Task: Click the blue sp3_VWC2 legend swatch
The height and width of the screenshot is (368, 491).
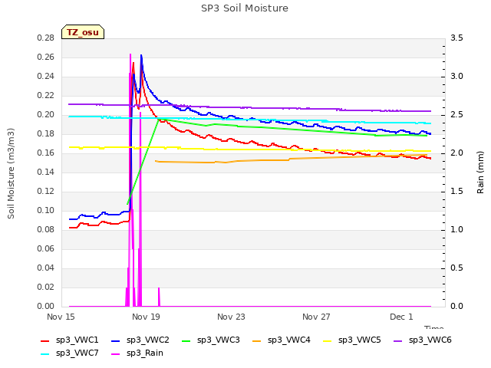Action: [116, 340]
